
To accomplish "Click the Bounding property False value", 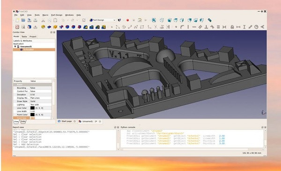I will [41, 88].
